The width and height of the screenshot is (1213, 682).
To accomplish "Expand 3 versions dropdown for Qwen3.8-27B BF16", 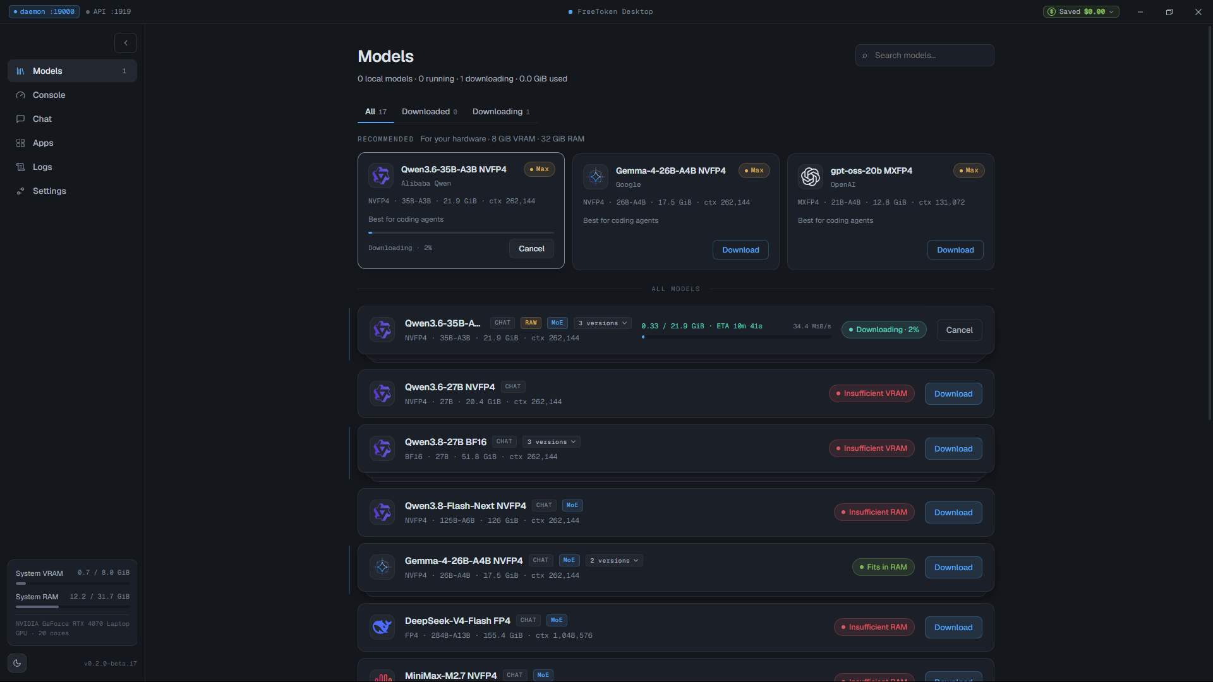I will (552, 442).
